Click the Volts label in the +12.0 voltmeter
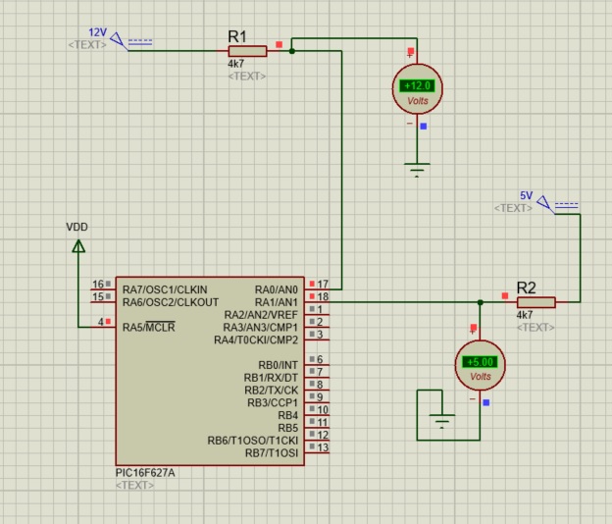The width and height of the screenshot is (612, 524). pyautogui.click(x=418, y=101)
